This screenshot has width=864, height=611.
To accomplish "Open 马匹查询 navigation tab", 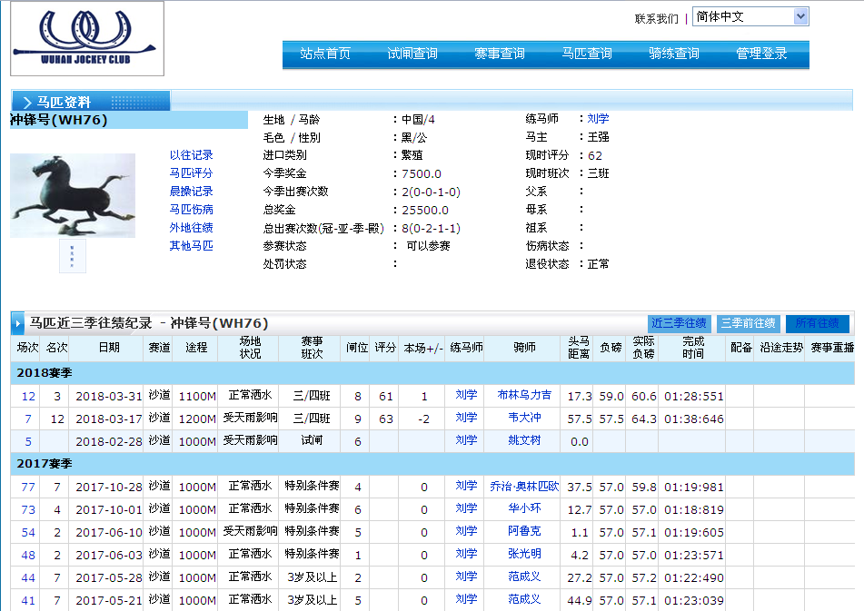I will coord(587,54).
